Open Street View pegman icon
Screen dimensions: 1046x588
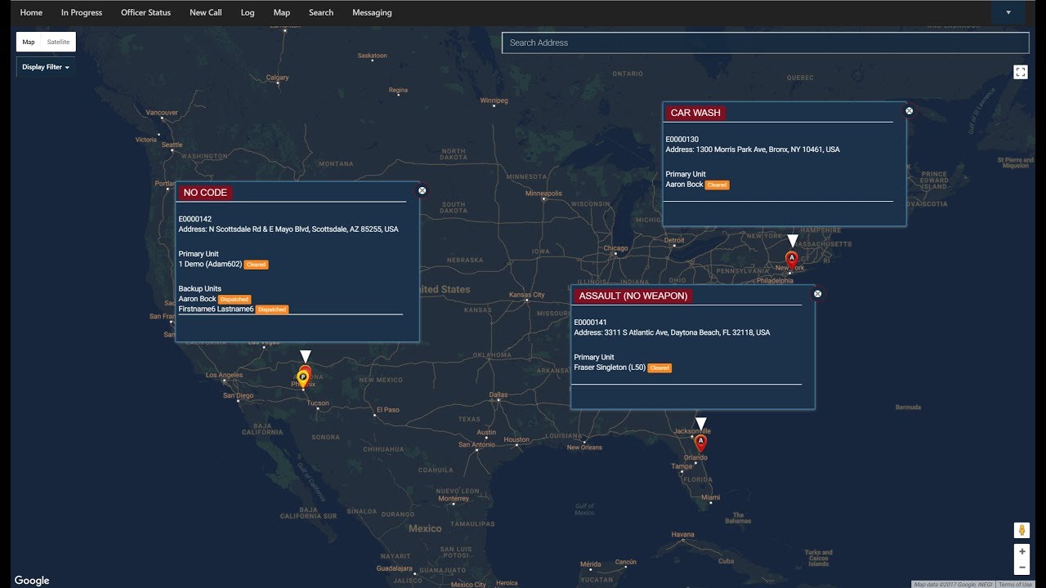click(x=1021, y=530)
